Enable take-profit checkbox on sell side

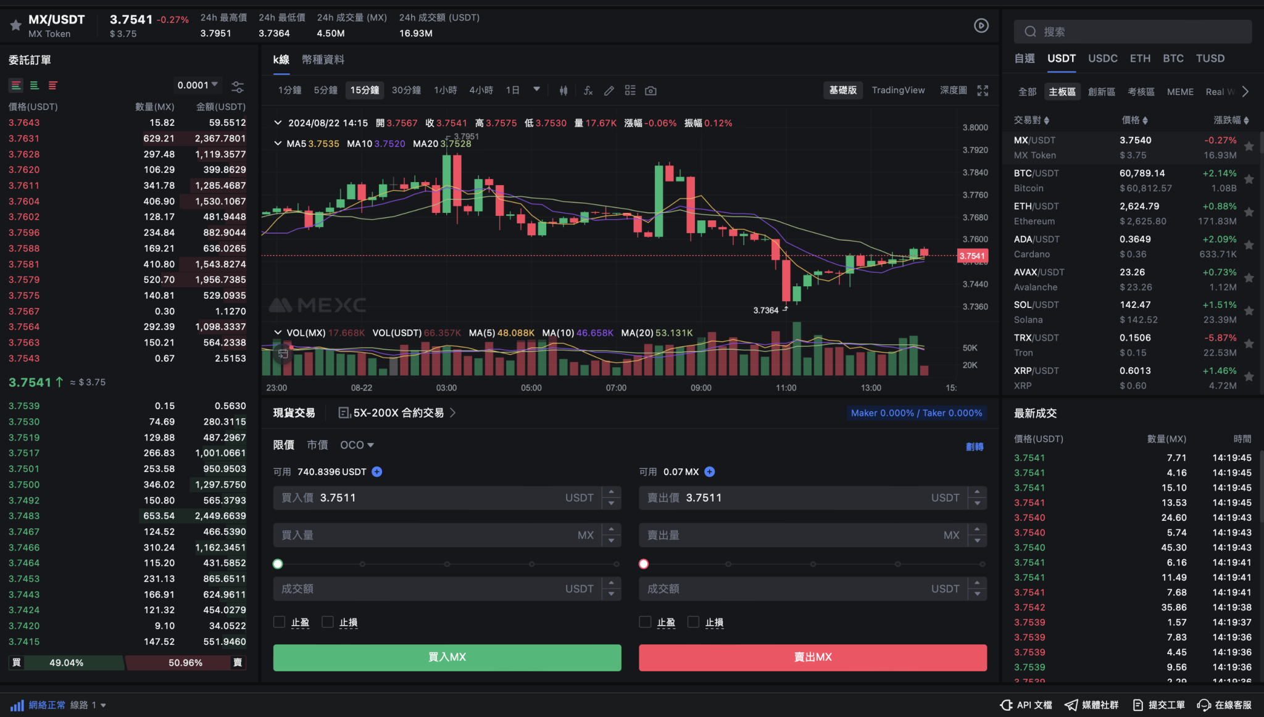tap(645, 622)
